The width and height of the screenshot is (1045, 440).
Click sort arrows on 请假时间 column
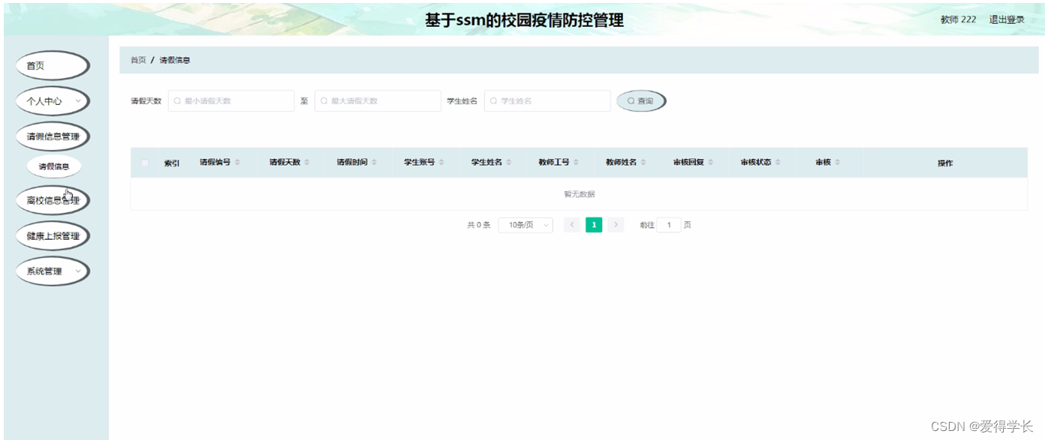[x=374, y=163]
